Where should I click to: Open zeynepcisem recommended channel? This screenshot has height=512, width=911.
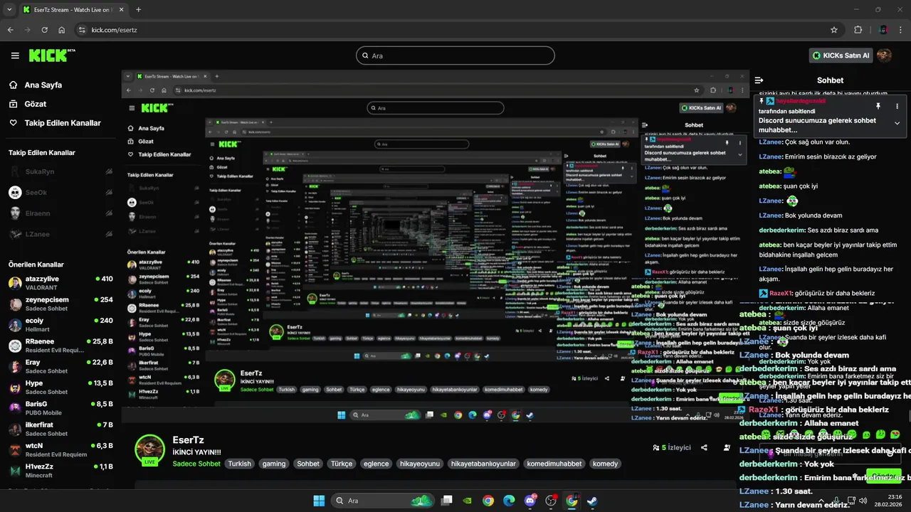60,304
